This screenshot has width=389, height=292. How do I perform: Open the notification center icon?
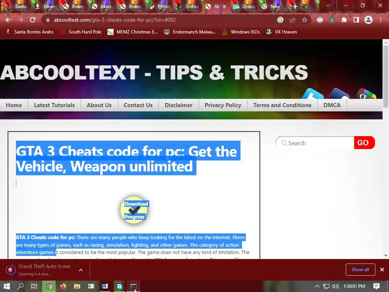(376, 286)
